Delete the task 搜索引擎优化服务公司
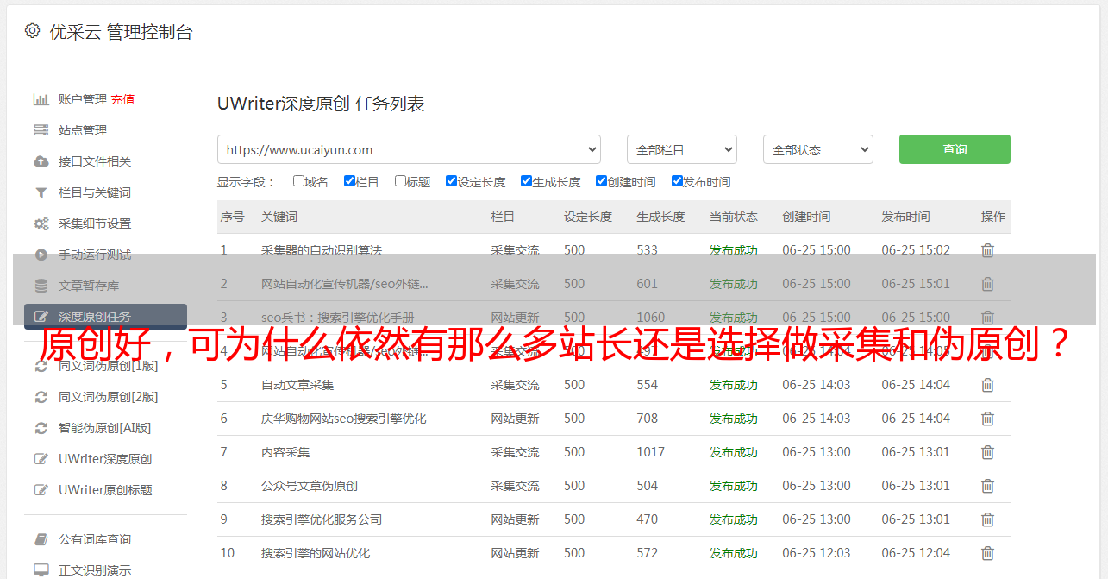1108x579 pixels. pyautogui.click(x=987, y=519)
